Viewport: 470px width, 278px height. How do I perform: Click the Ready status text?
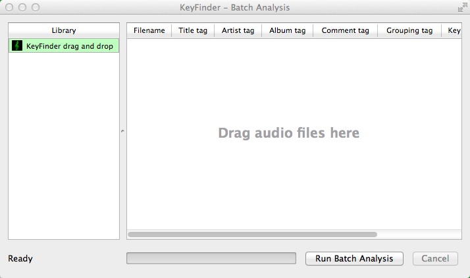tap(20, 258)
